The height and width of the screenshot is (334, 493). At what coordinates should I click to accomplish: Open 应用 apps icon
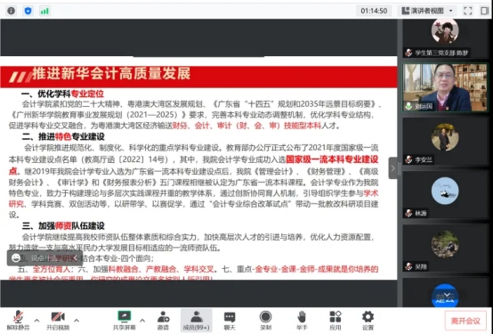pyautogui.click(x=335, y=321)
